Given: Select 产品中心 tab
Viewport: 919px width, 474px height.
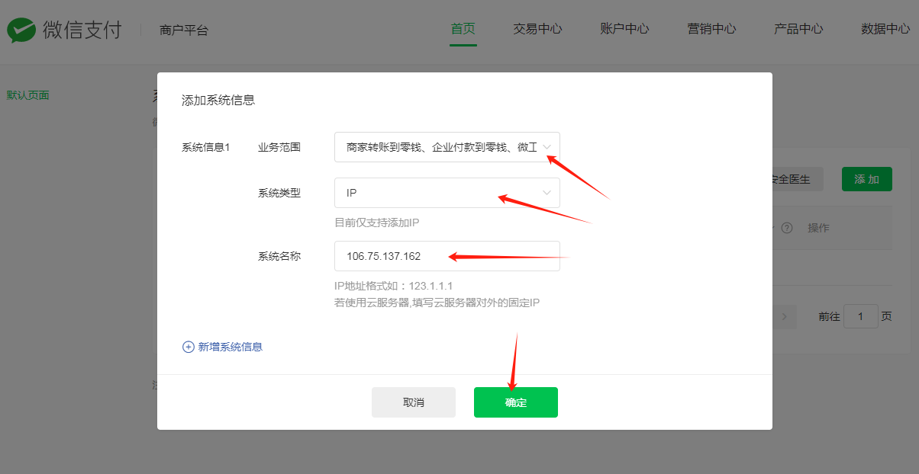Looking at the screenshot, I should [x=798, y=29].
